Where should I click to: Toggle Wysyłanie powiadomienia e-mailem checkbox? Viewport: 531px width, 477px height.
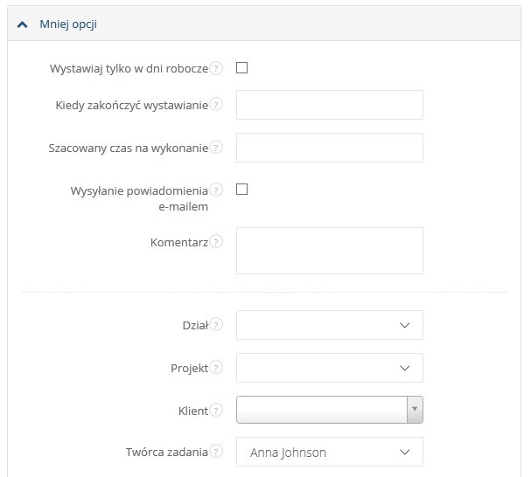click(x=242, y=190)
